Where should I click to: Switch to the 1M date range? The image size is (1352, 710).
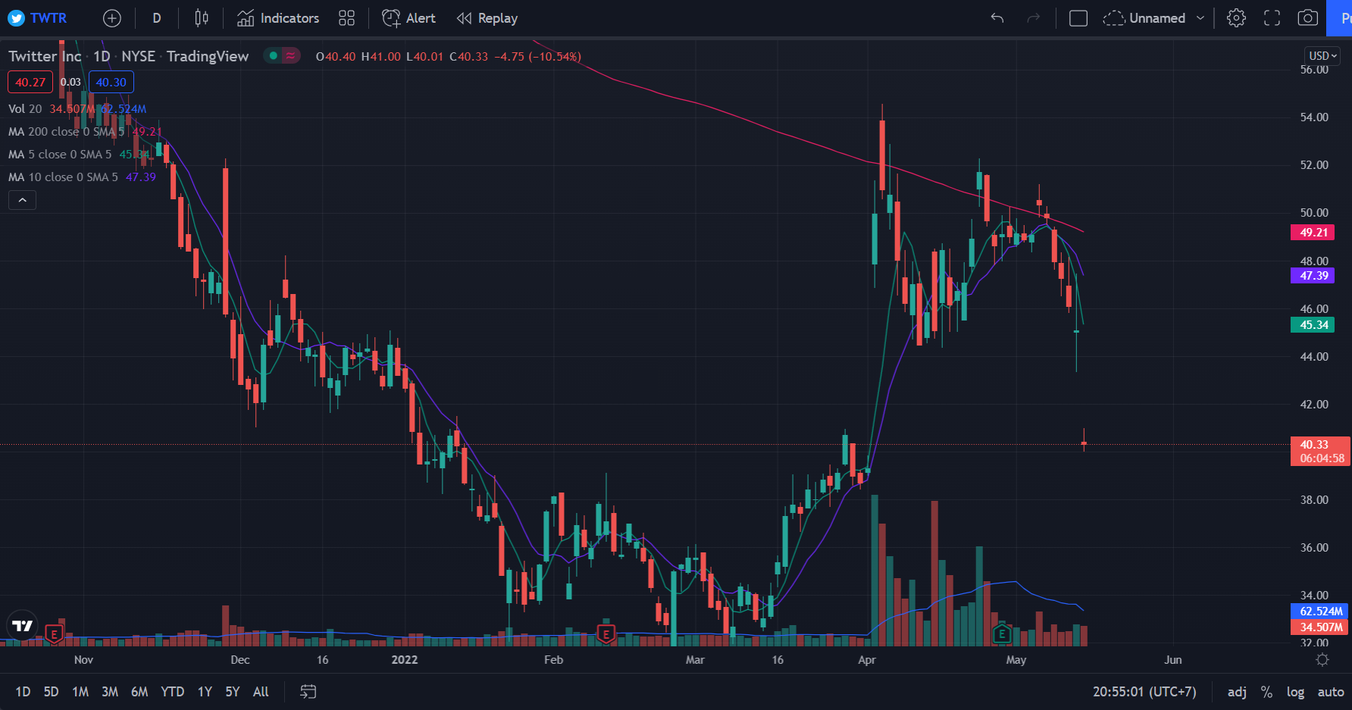coord(80,692)
